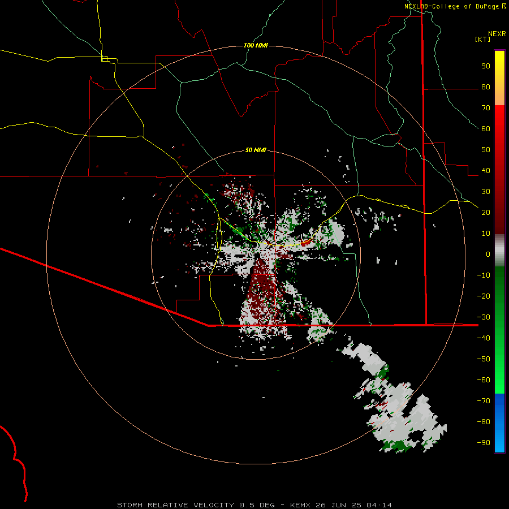Viewport: 509px width, 509px height.
Task: Click the -20 value on the velocity scale
Action: [484, 296]
